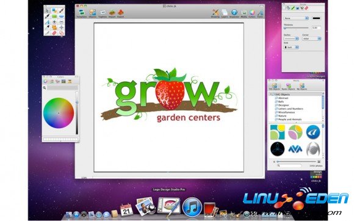Select the People and Animals category

click(288, 119)
